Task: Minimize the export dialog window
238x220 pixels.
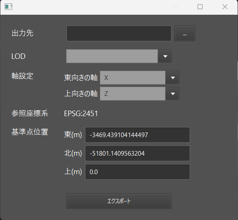Action: click(x=176, y=7)
